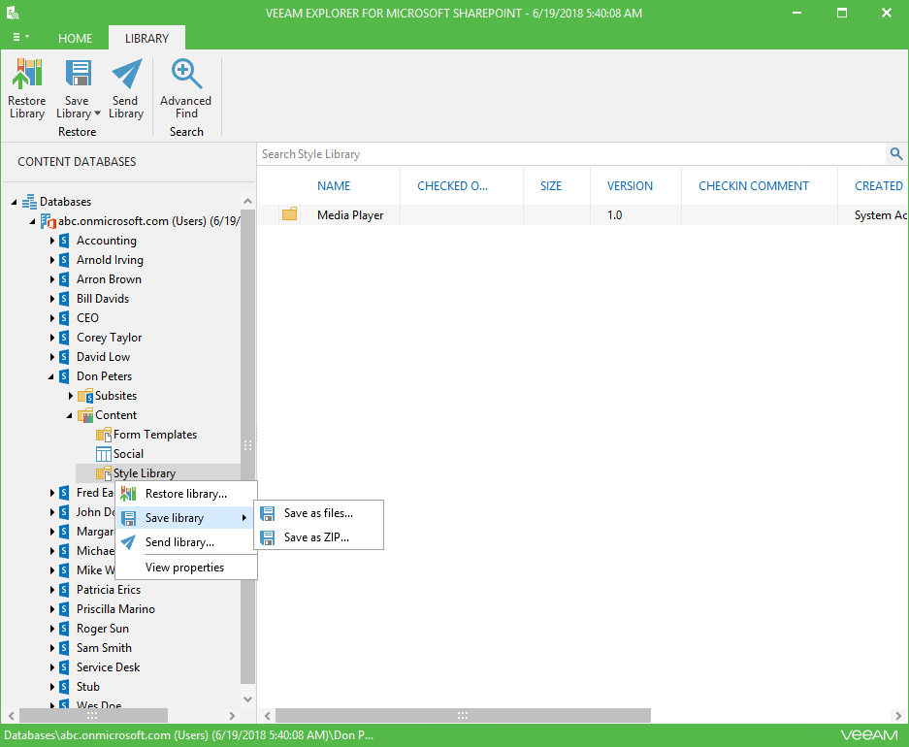Select the LIBRARY ribbon tab
909x747 pixels.
click(x=146, y=38)
